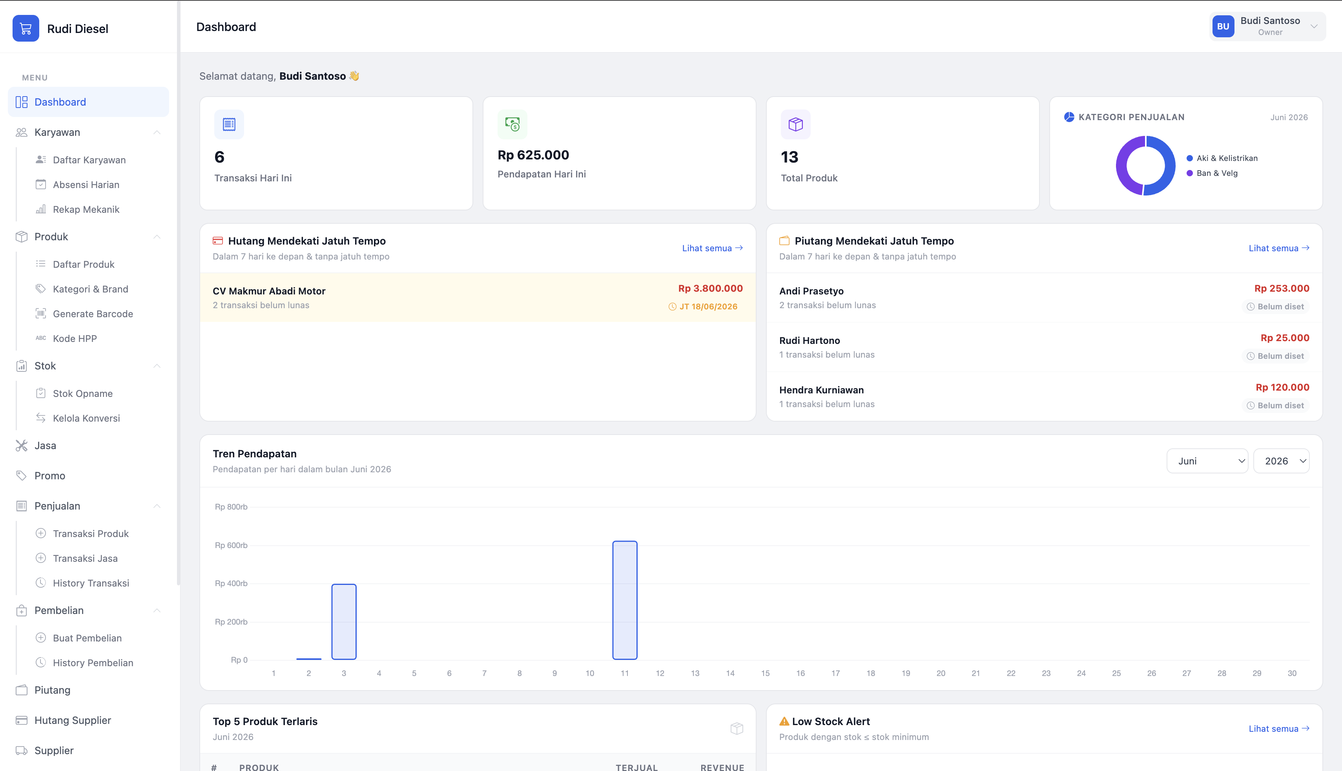Open the Budi Santoso account dropdown arrow
This screenshot has height=771, width=1342.
[1314, 26]
